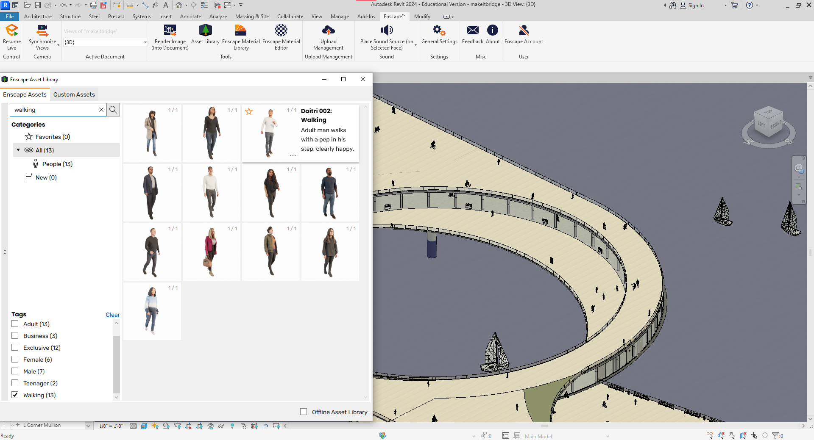Toggle the Offline Asset Library checkbox

click(304, 412)
